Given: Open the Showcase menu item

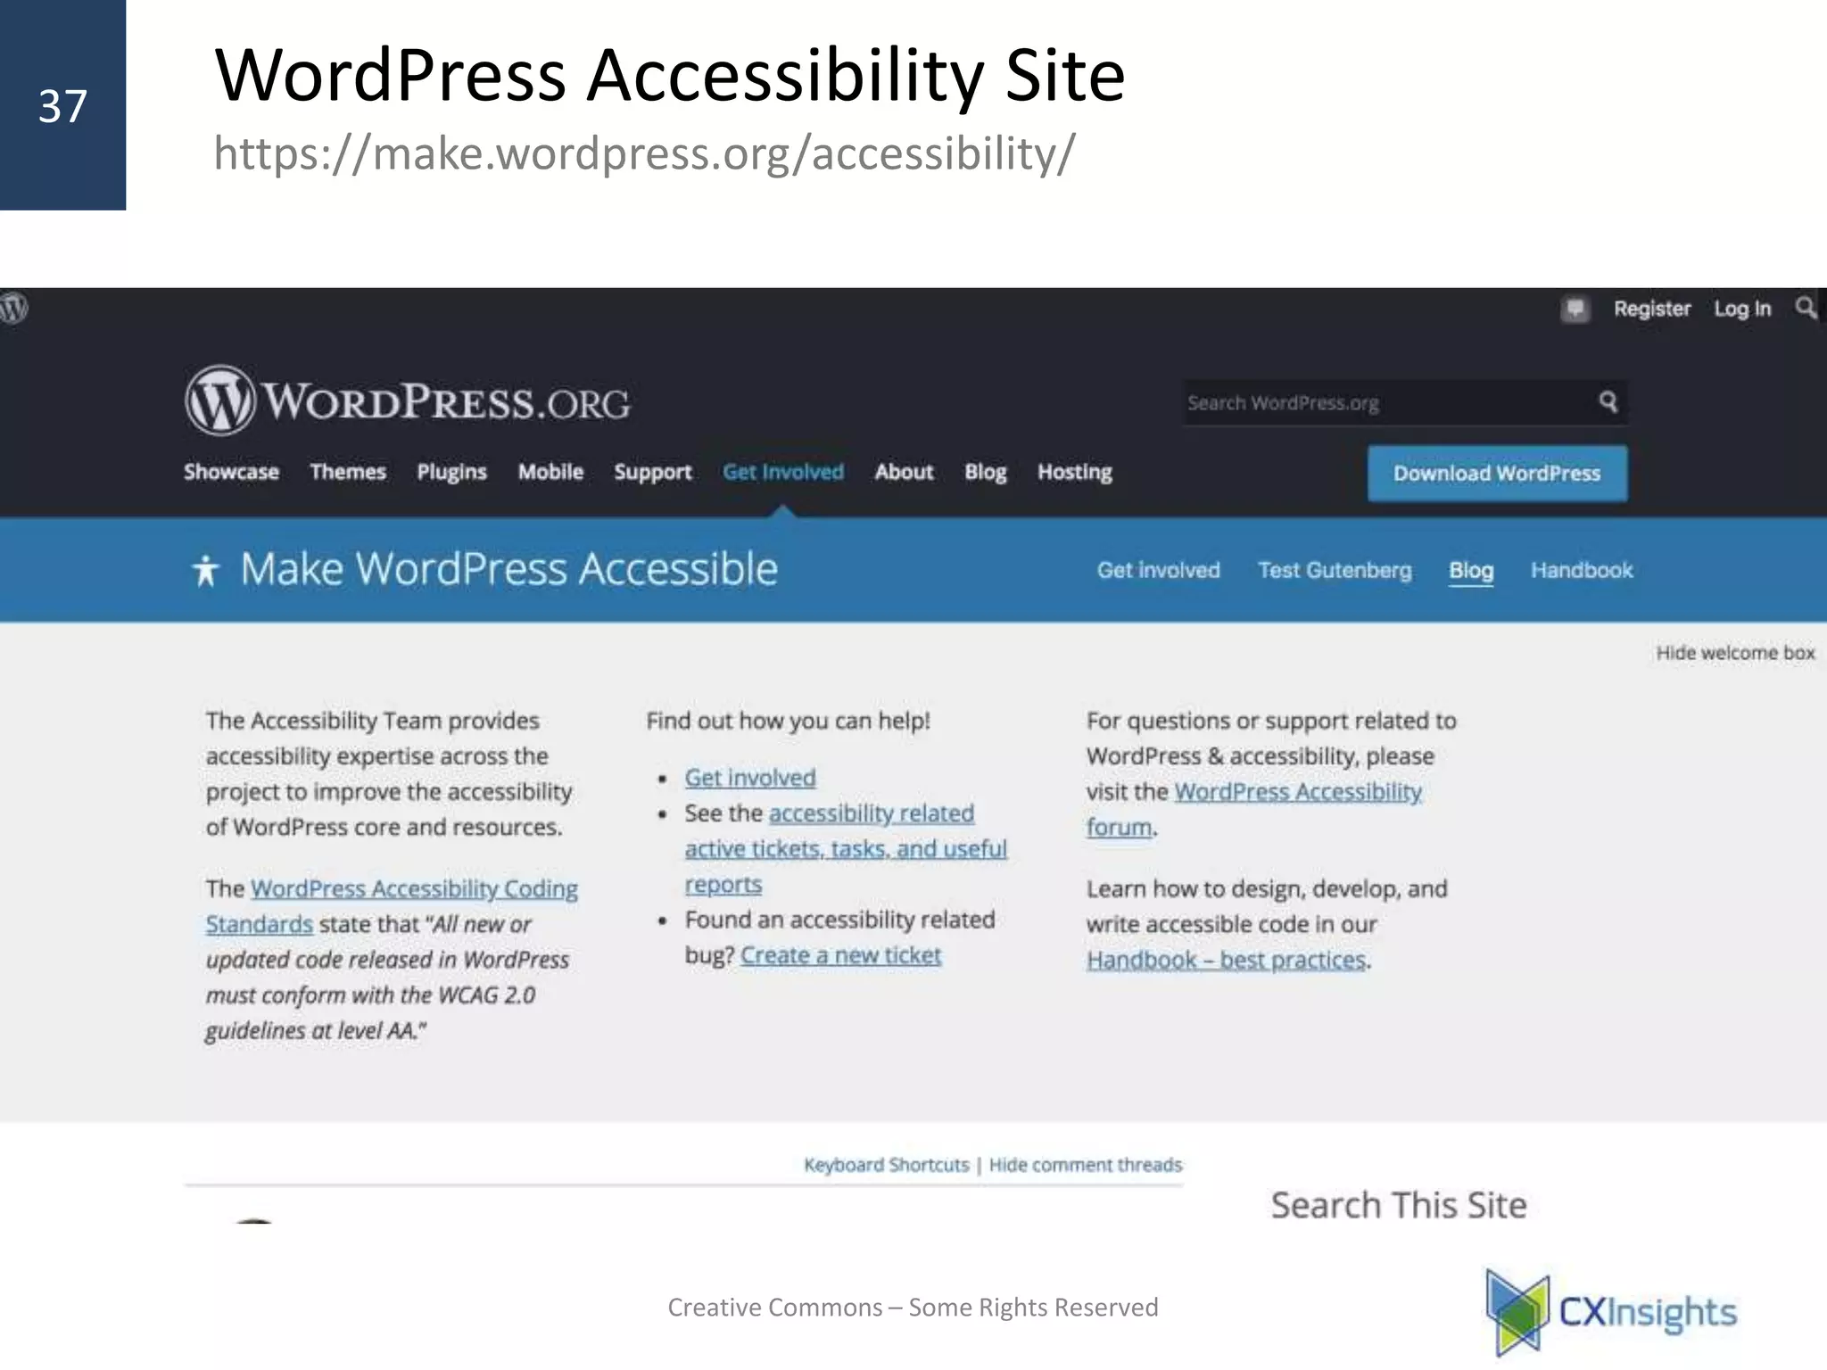Looking at the screenshot, I should pyautogui.click(x=231, y=472).
